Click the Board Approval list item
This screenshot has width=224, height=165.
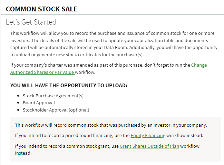pos(39,103)
